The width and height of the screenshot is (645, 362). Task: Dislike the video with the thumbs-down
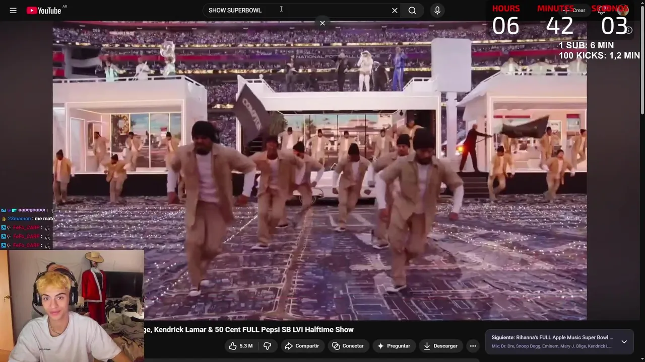pos(267,346)
